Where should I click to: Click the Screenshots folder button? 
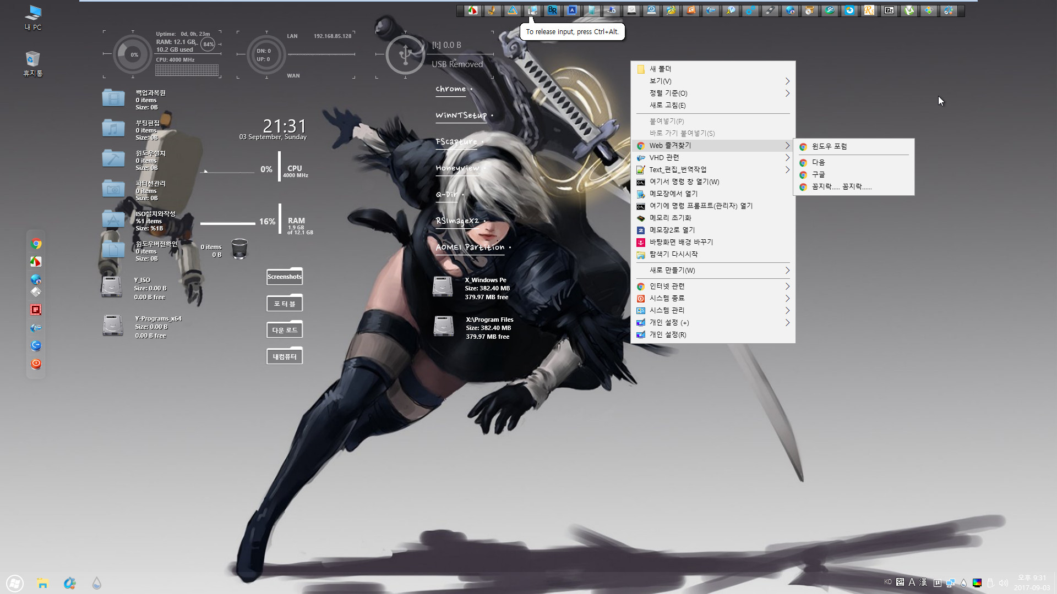click(285, 277)
